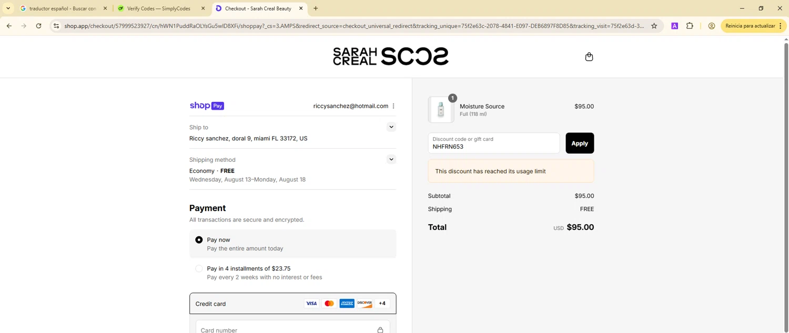Close the traductor español tab

pos(105,8)
